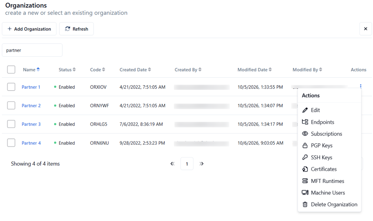
Task: Select page 1 in the pagination
Action: pos(187,164)
